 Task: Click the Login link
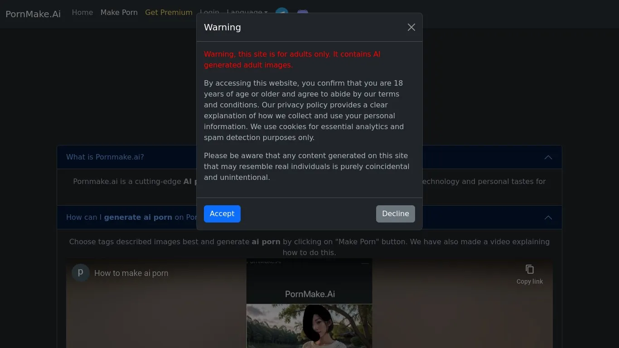[x=209, y=13]
